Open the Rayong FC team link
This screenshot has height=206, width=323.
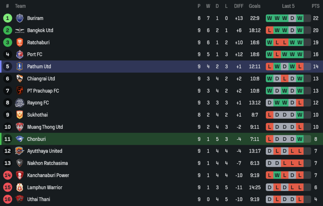point(38,103)
